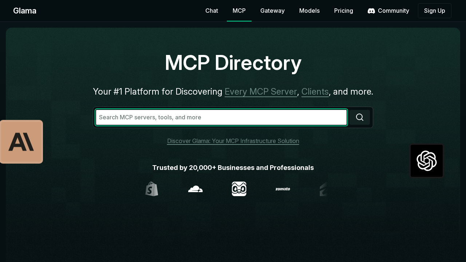
Task: Click Discover Glama infrastructure solution link
Action: tap(233, 141)
